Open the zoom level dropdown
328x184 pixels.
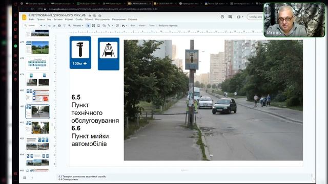point(78,26)
